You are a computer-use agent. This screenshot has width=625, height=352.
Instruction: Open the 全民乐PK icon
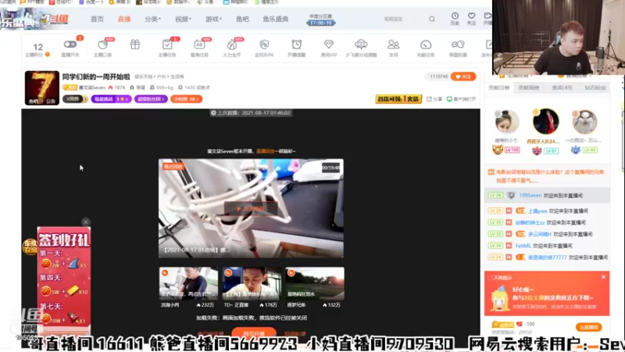click(264, 45)
